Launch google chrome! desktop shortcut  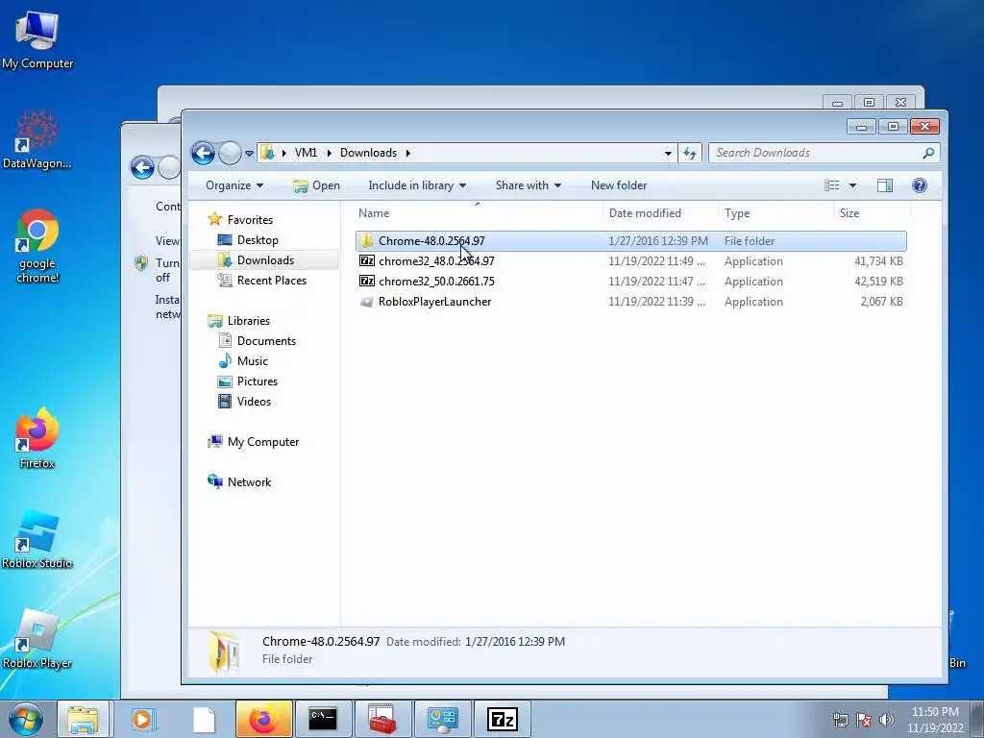[37, 246]
